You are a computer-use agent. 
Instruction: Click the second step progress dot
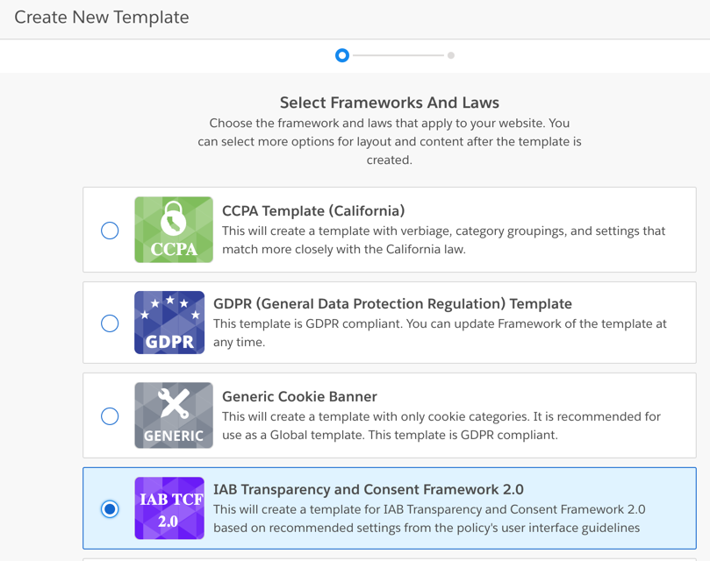(x=451, y=55)
